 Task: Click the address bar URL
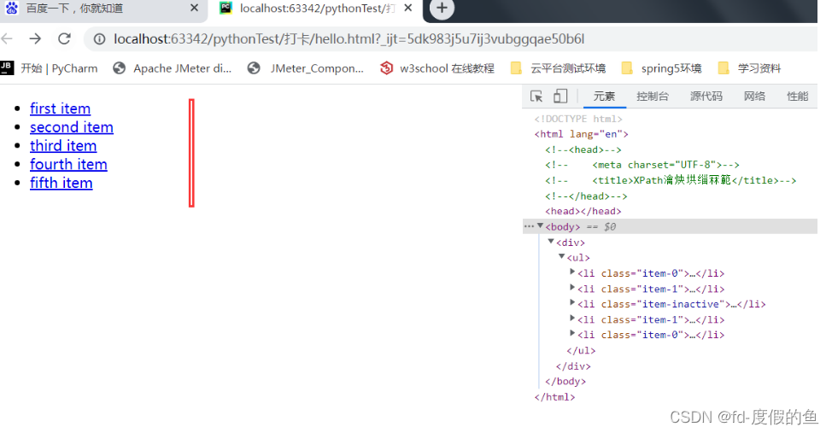click(x=349, y=39)
